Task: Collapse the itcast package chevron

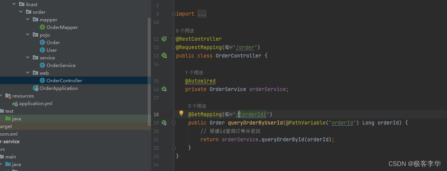Action: 14,4
